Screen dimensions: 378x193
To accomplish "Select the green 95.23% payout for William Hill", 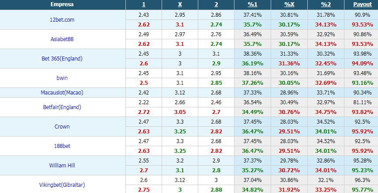I will [363, 170].
